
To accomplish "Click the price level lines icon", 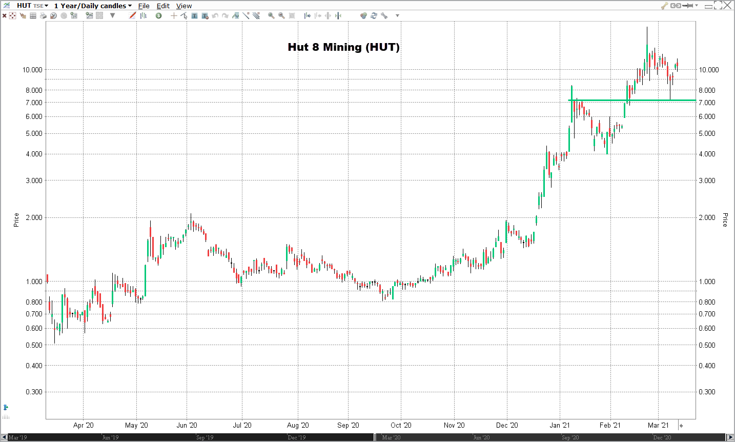I will click(x=236, y=16).
